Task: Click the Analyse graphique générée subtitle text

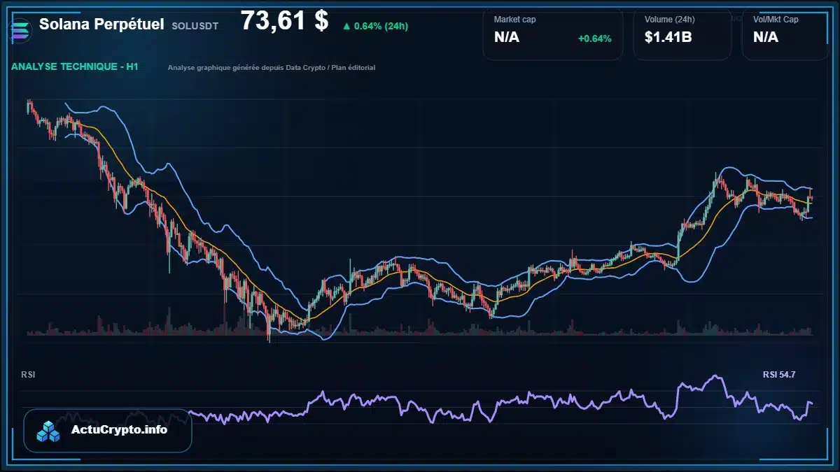Action: click(272, 68)
